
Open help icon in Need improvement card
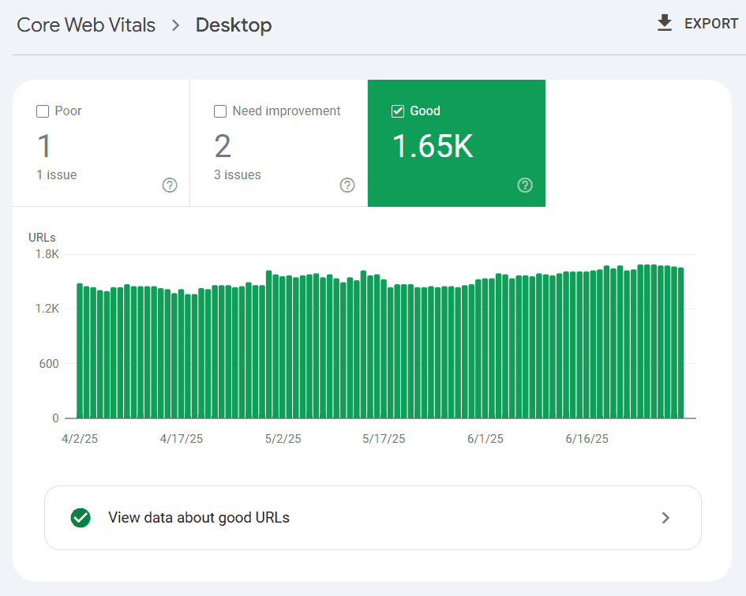[347, 185]
